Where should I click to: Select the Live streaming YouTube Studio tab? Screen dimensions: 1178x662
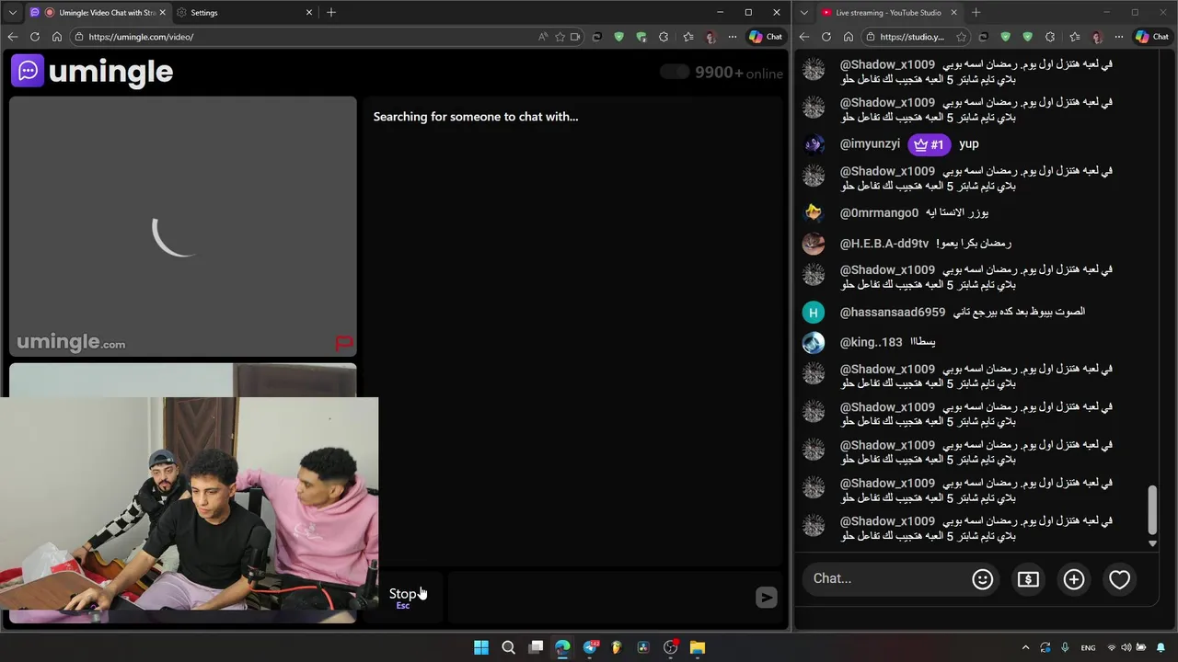point(890,13)
